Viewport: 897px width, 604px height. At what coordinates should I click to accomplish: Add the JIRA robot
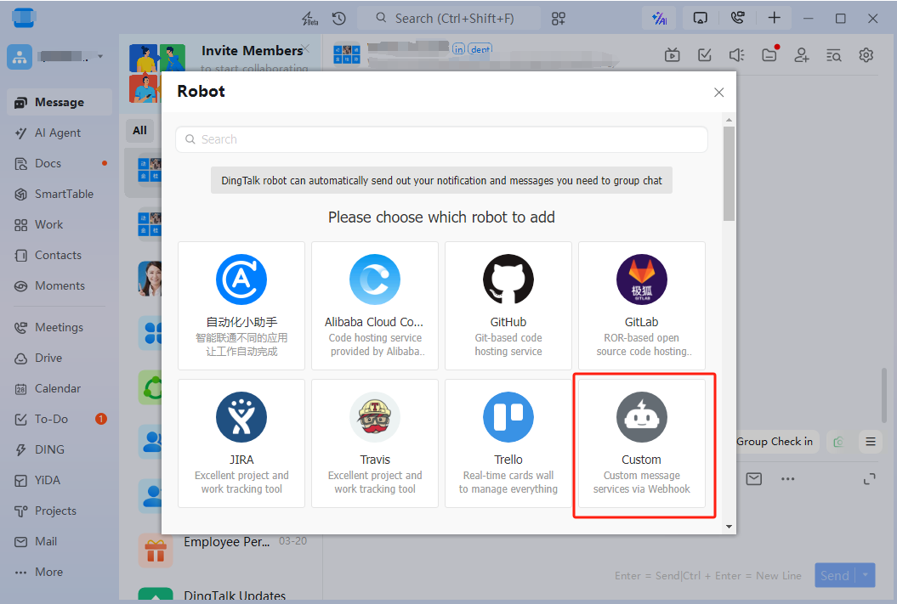[x=241, y=443]
